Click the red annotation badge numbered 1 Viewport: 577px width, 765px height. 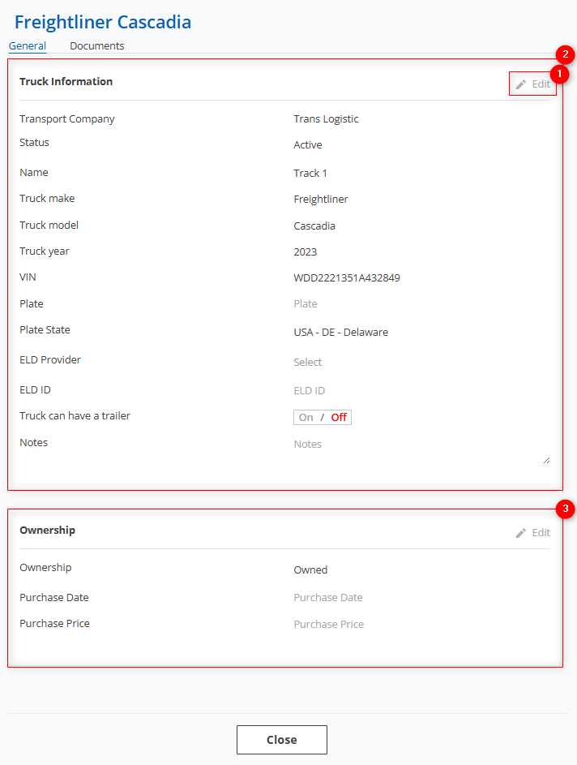tap(559, 74)
